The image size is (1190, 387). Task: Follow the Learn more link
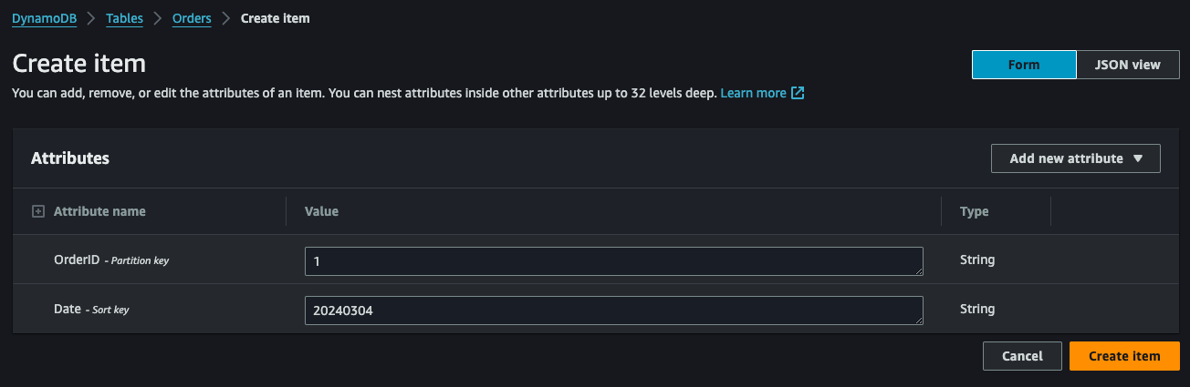coord(753,93)
